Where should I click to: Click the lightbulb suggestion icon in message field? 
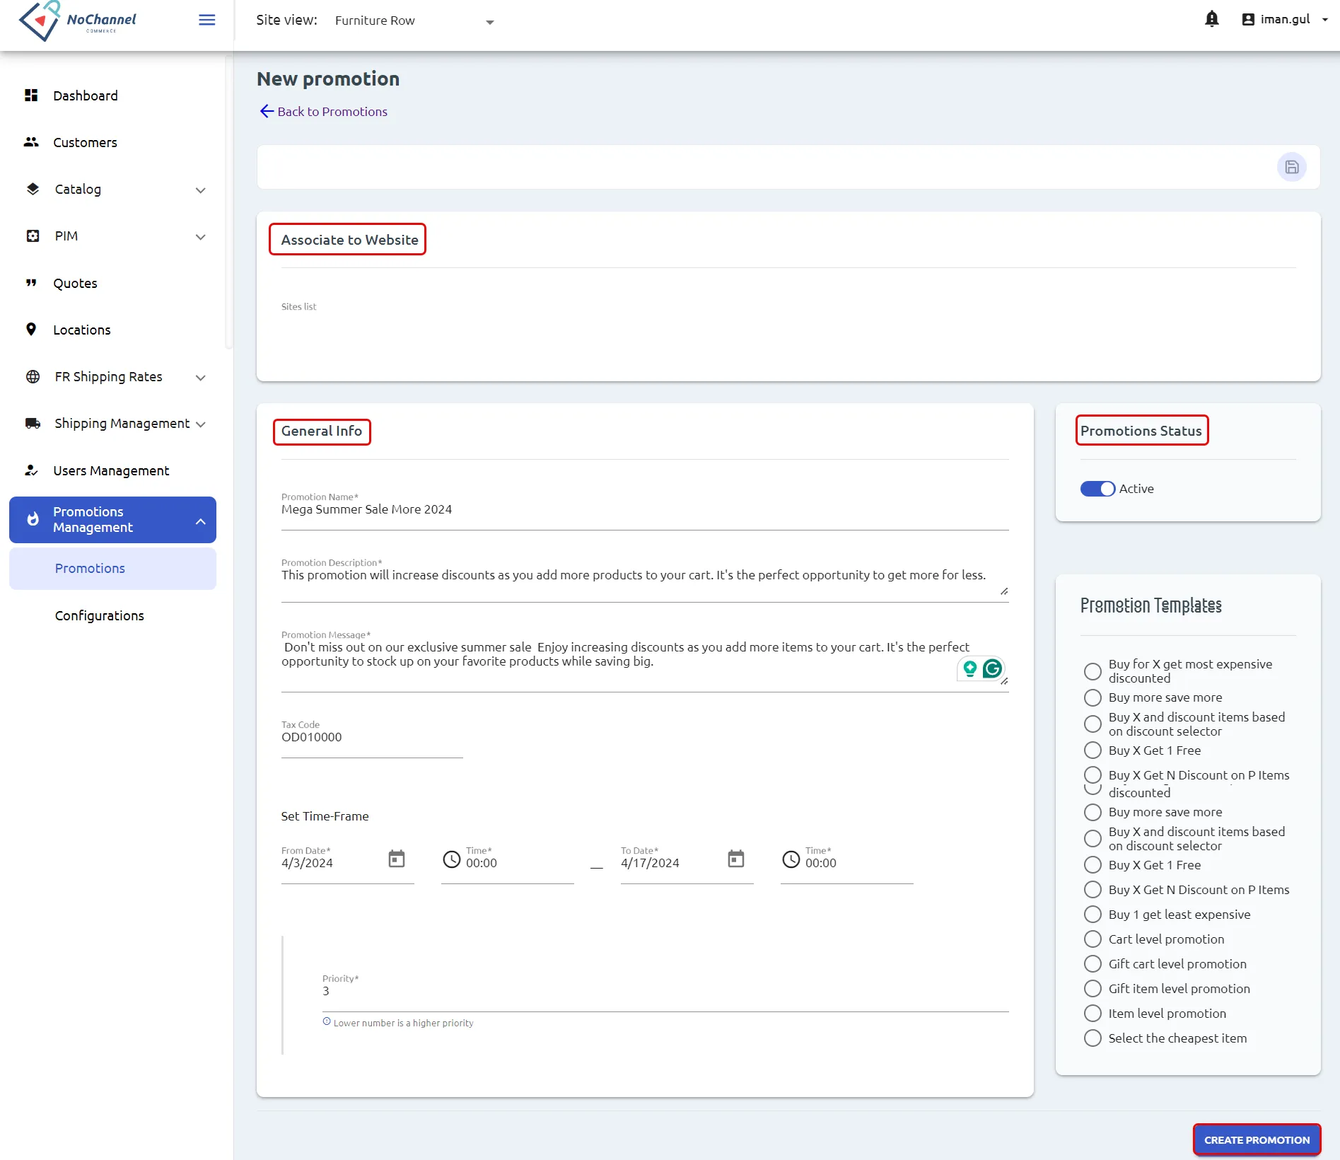tap(969, 668)
